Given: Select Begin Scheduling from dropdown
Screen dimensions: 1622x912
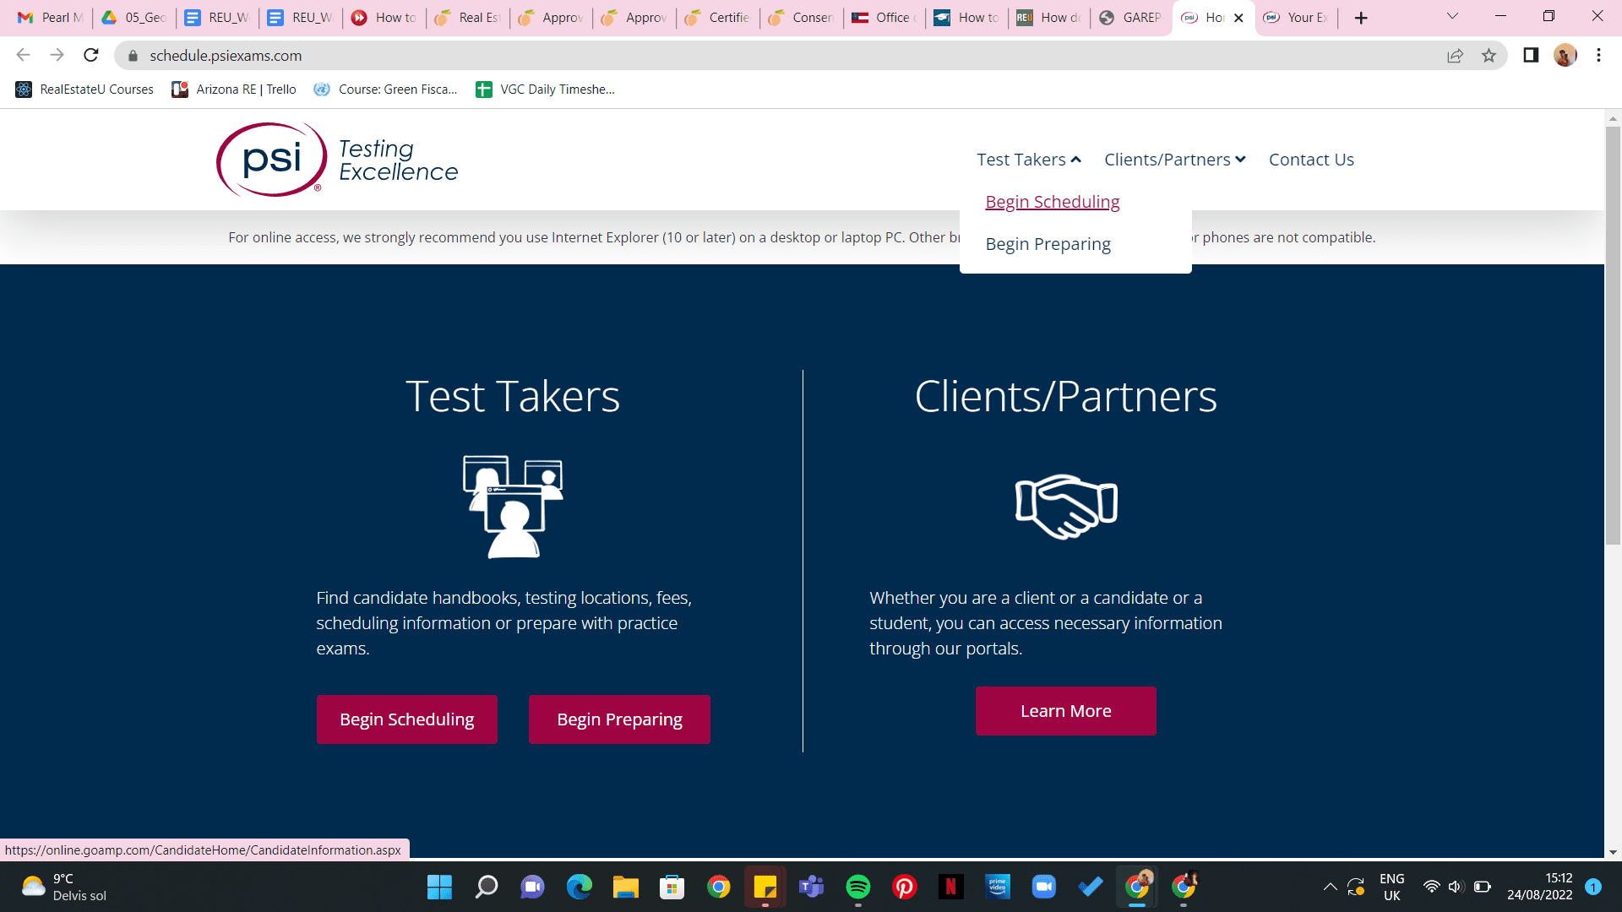Looking at the screenshot, I should click(1052, 202).
